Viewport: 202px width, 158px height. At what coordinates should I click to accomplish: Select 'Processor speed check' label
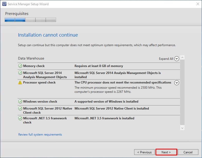click(39, 82)
